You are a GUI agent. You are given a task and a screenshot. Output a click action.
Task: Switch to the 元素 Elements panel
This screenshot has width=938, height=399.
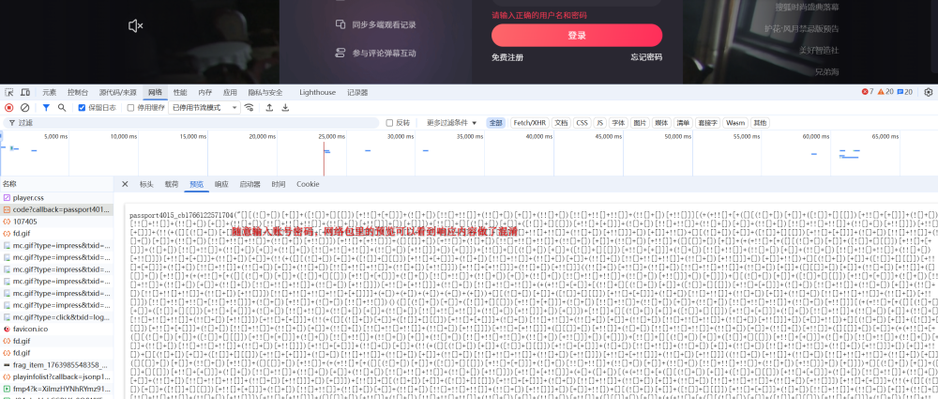point(49,92)
